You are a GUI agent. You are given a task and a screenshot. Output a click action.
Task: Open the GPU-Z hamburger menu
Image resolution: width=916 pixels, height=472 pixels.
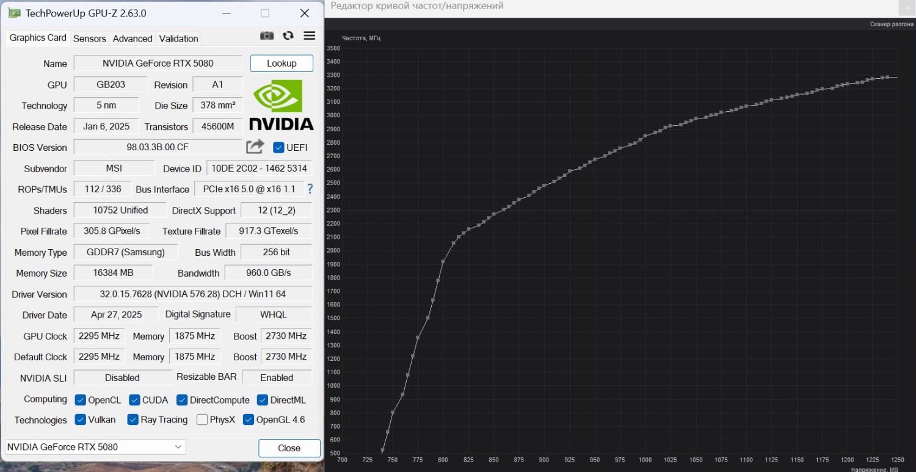pos(310,36)
